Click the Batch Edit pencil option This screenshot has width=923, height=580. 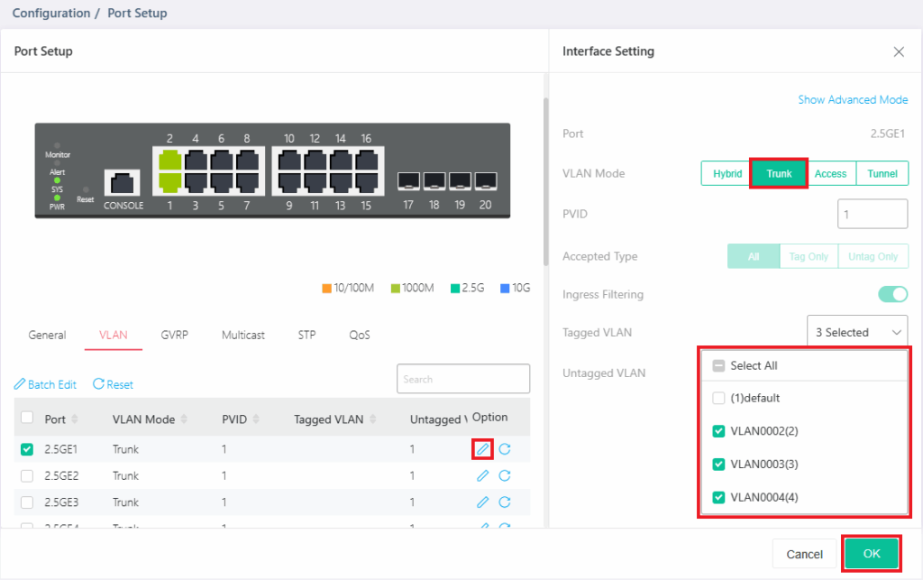[45, 384]
